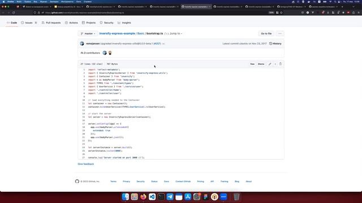The height and width of the screenshot is (203, 362).
Task: Open App Store from the Dock
Action: pos(188,197)
